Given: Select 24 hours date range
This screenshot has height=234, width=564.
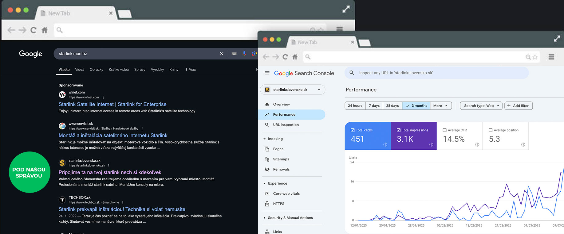Looking at the screenshot, I should click(x=355, y=106).
